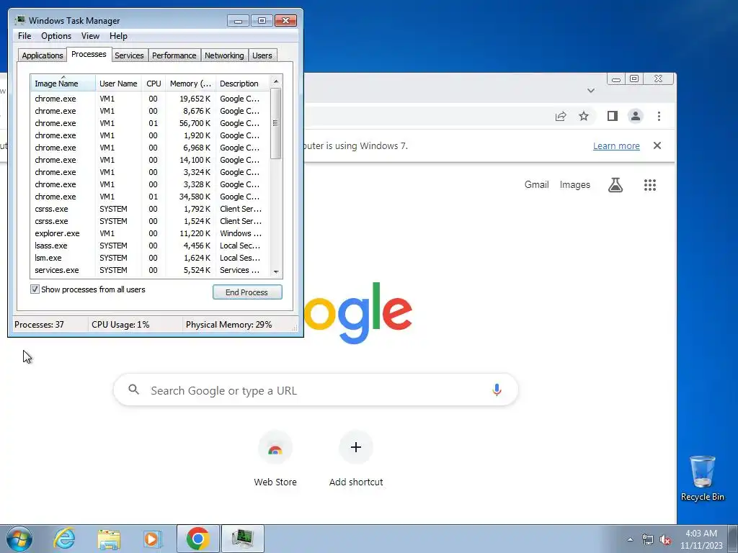Click the process list scrollbar thumb

click(x=276, y=123)
